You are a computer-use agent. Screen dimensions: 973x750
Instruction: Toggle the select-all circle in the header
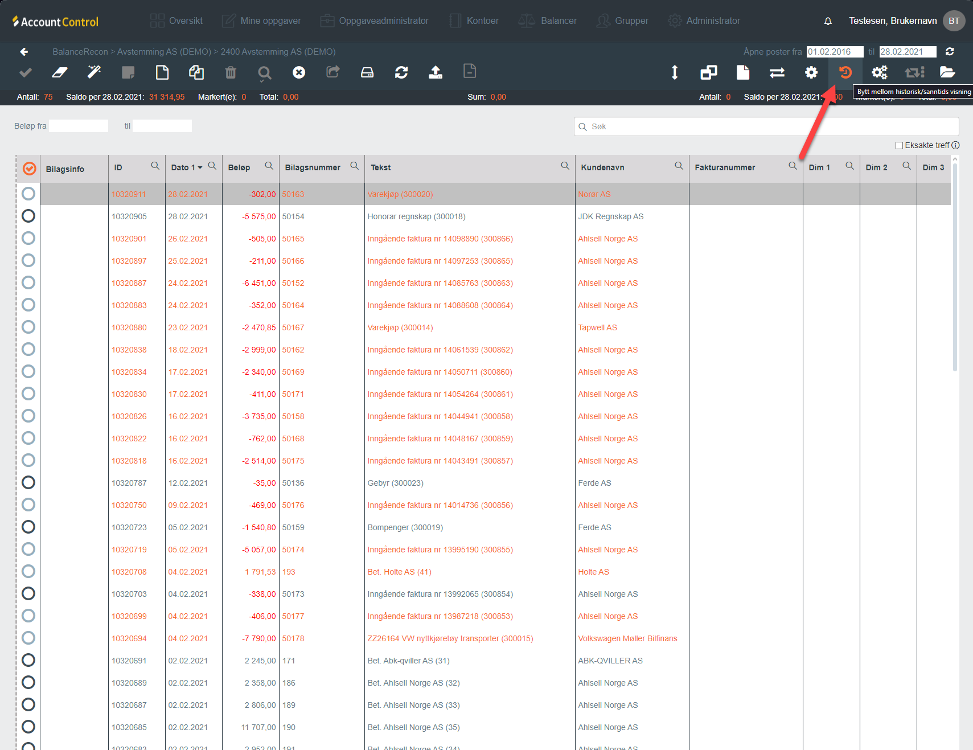pyautogui.click(x=30, y=169)
